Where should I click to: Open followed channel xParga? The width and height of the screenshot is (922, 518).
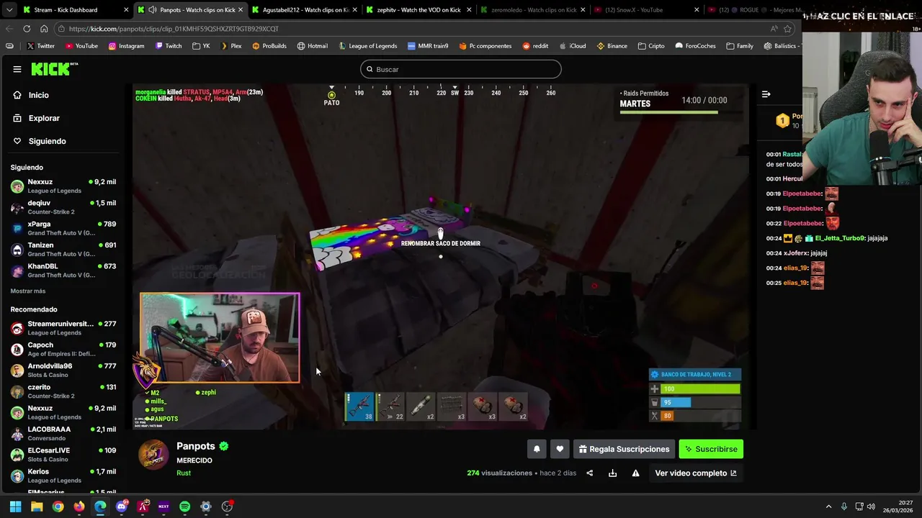(63, 228)
